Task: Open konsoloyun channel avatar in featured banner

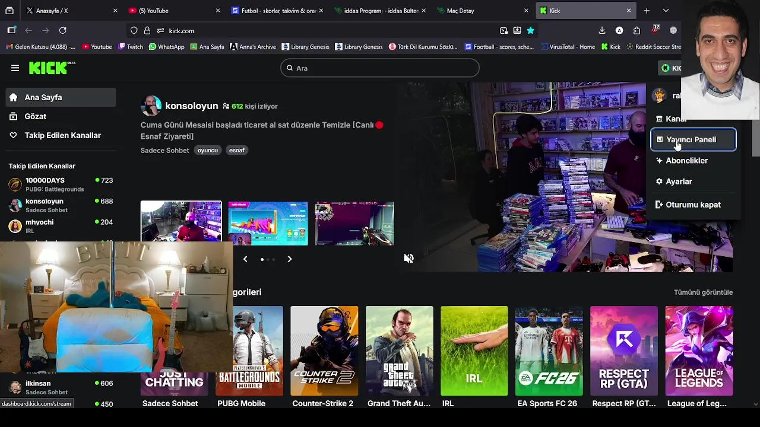Action: pos(151,106)
